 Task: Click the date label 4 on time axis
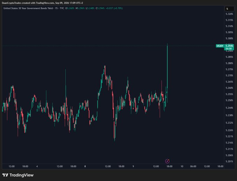pos(37,166)
